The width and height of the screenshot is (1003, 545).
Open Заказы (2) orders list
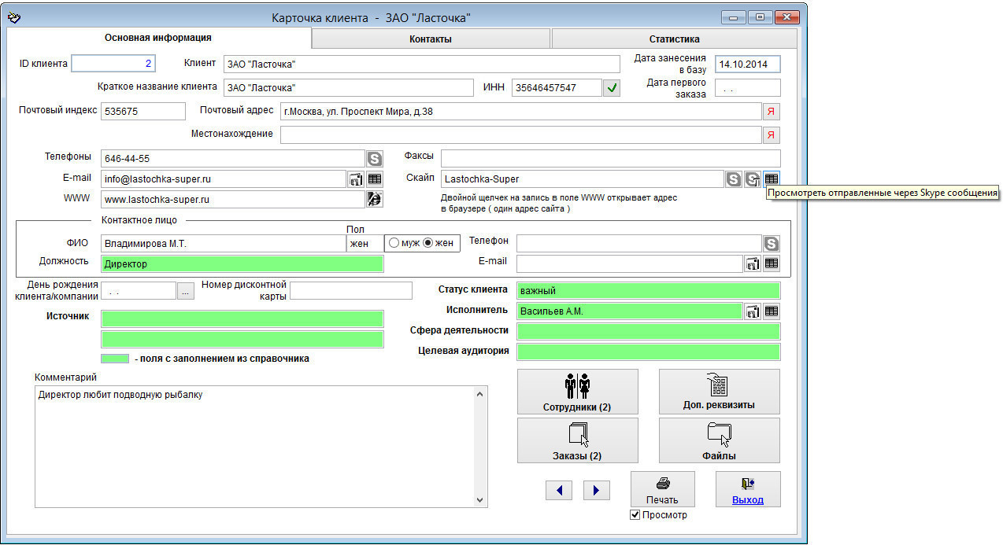coord(577,440)
